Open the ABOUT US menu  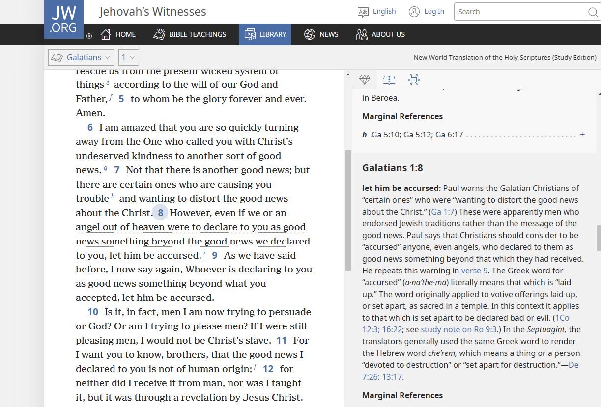pyautogui.click(x=380, y=34)
